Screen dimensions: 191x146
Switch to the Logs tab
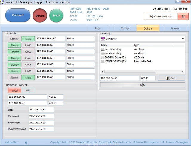tap(98, 28)
